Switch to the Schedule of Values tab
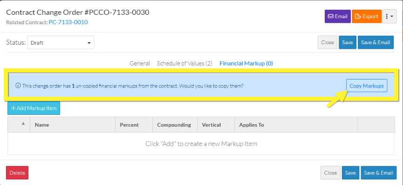 coord(184,63)
